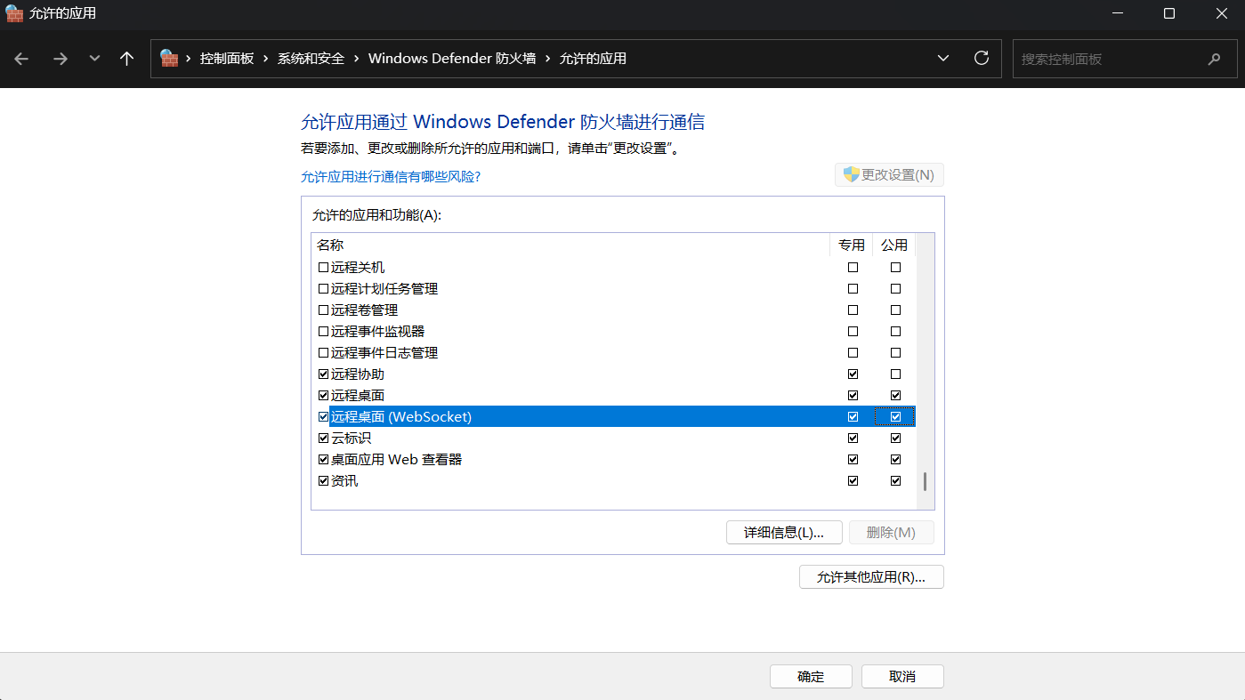Select the 远程关机 row text
1245x700 pixels.
pos(358,268)
